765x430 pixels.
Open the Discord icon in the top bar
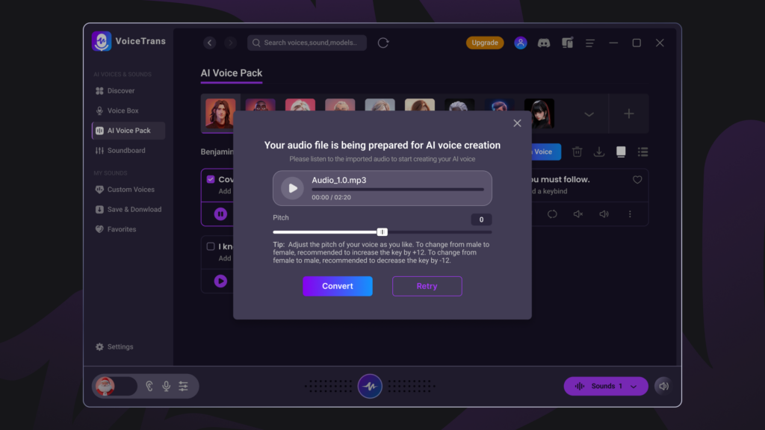544,43
